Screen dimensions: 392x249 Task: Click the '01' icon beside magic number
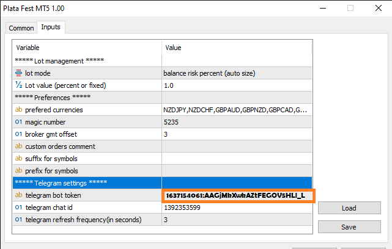(19, 122)
